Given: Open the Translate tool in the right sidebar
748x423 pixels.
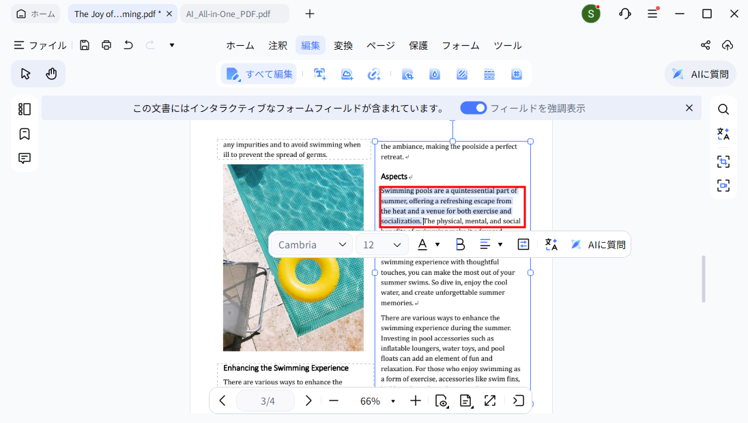Looking at the screenshot, I should coord(723,134).
